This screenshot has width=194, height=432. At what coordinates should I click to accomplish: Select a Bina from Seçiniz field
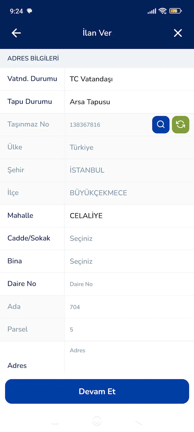[x=129, y=261]
